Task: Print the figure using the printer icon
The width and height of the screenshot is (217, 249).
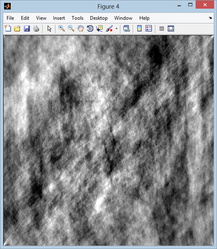Action: [x=36, y=29]
